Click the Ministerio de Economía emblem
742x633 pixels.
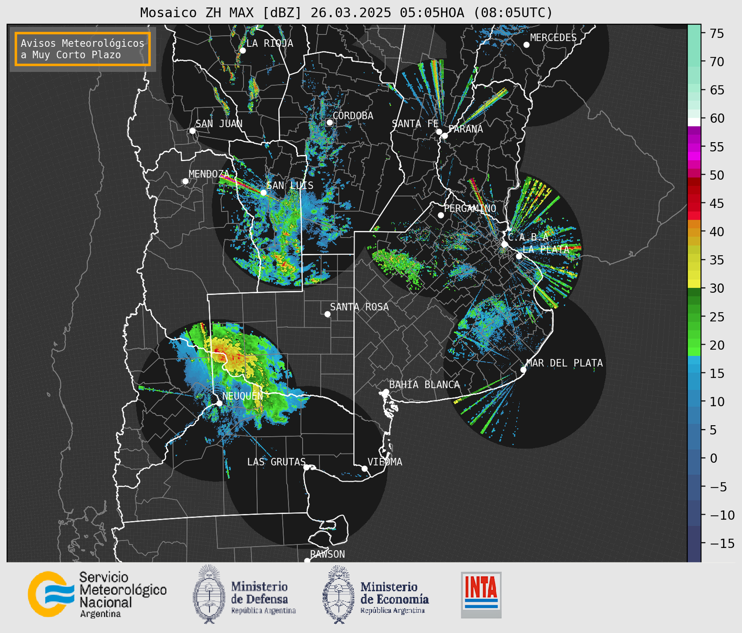tap(338, 594)
